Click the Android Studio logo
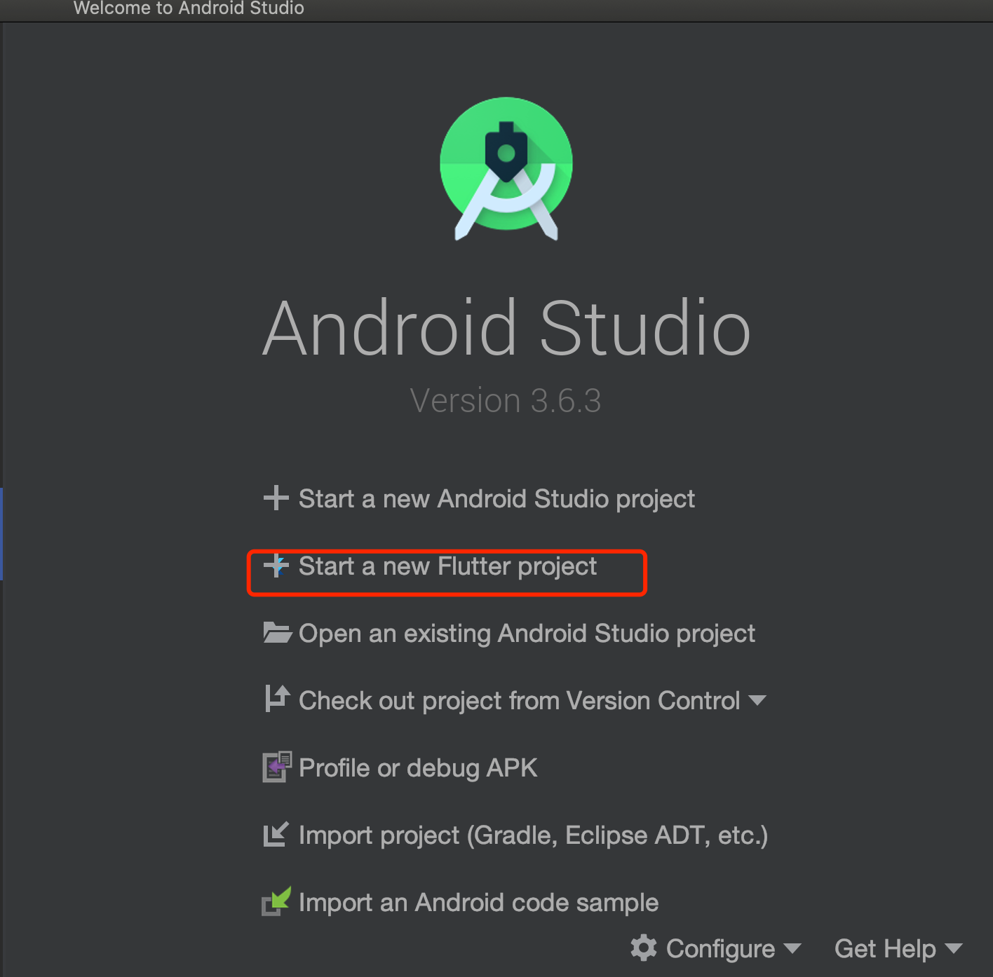 tap(506, 168)
